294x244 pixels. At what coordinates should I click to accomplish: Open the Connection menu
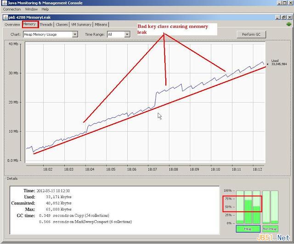click(x=12, y=9)
